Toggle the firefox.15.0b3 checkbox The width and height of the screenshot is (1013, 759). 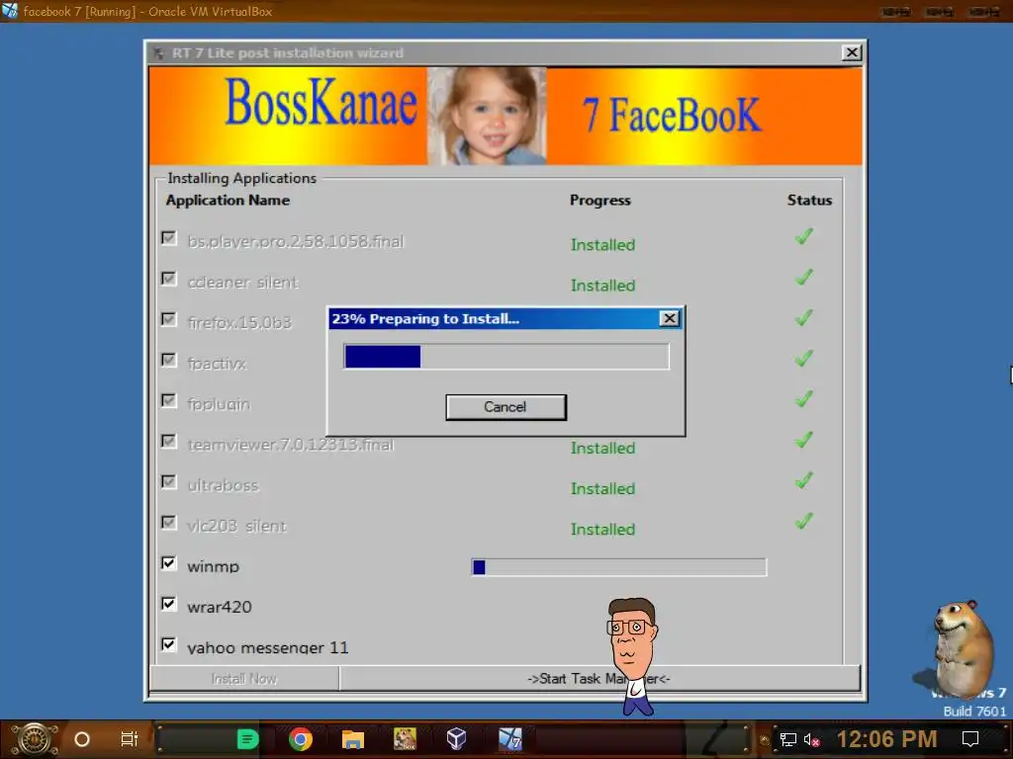coord(168,319)
